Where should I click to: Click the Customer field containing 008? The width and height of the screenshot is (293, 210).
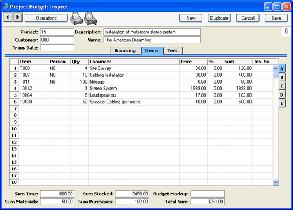click(x=57, y=40)
